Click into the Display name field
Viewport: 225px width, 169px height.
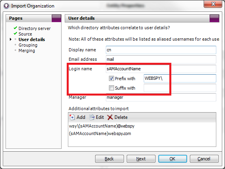tap(161, 50)
